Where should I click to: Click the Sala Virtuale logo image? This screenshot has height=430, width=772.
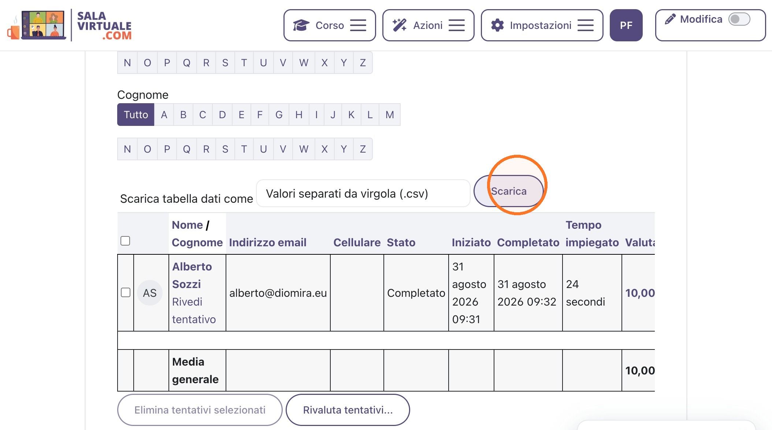pyautogui.click(x=70, y=25)
